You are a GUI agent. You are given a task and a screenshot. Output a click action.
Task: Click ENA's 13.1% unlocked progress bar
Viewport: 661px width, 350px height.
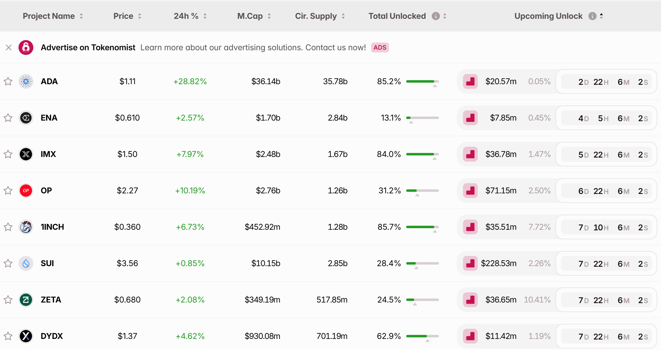[x=422, y=118]
